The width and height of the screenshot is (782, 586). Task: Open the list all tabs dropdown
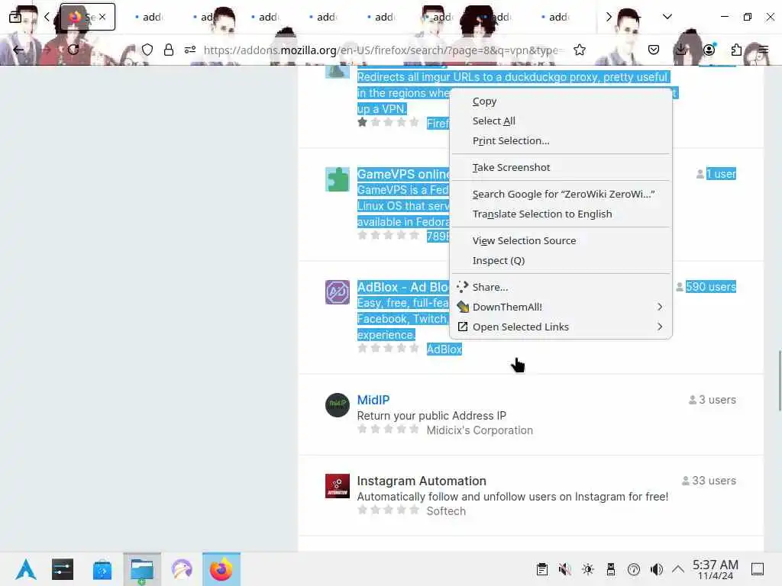pos(667,17)
